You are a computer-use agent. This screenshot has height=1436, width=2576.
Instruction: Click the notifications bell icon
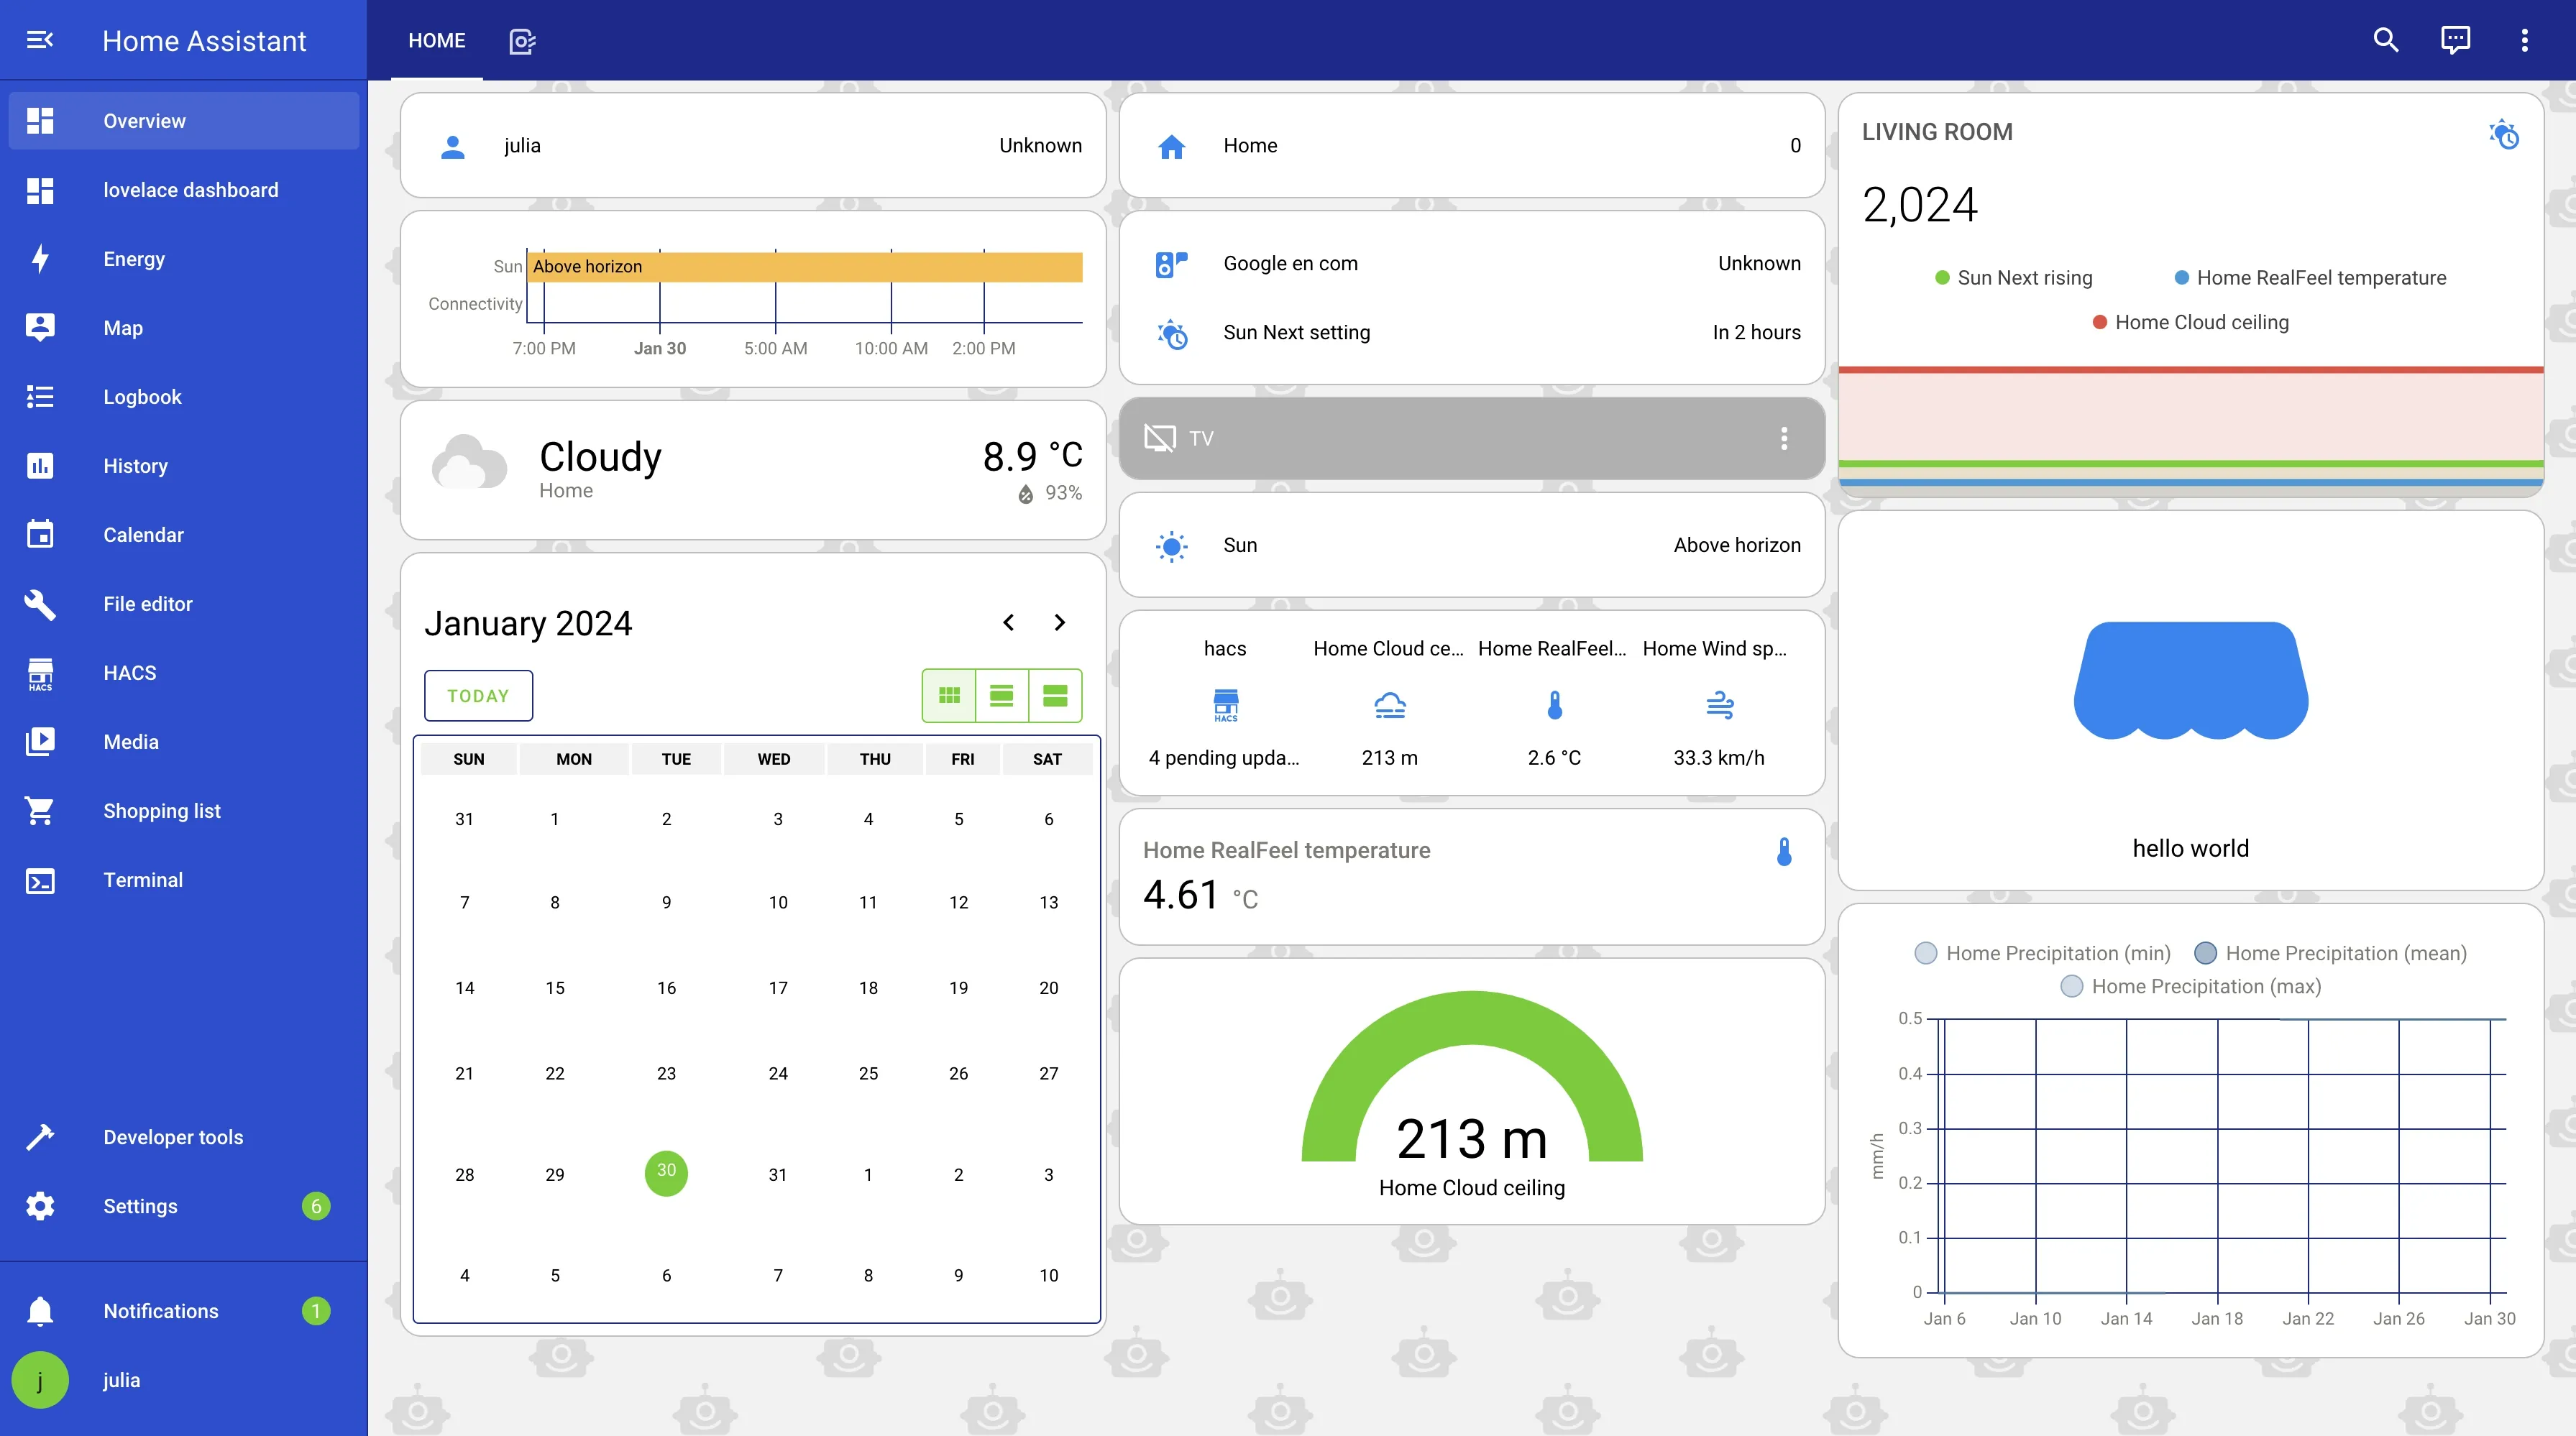tap(40, 1310)
